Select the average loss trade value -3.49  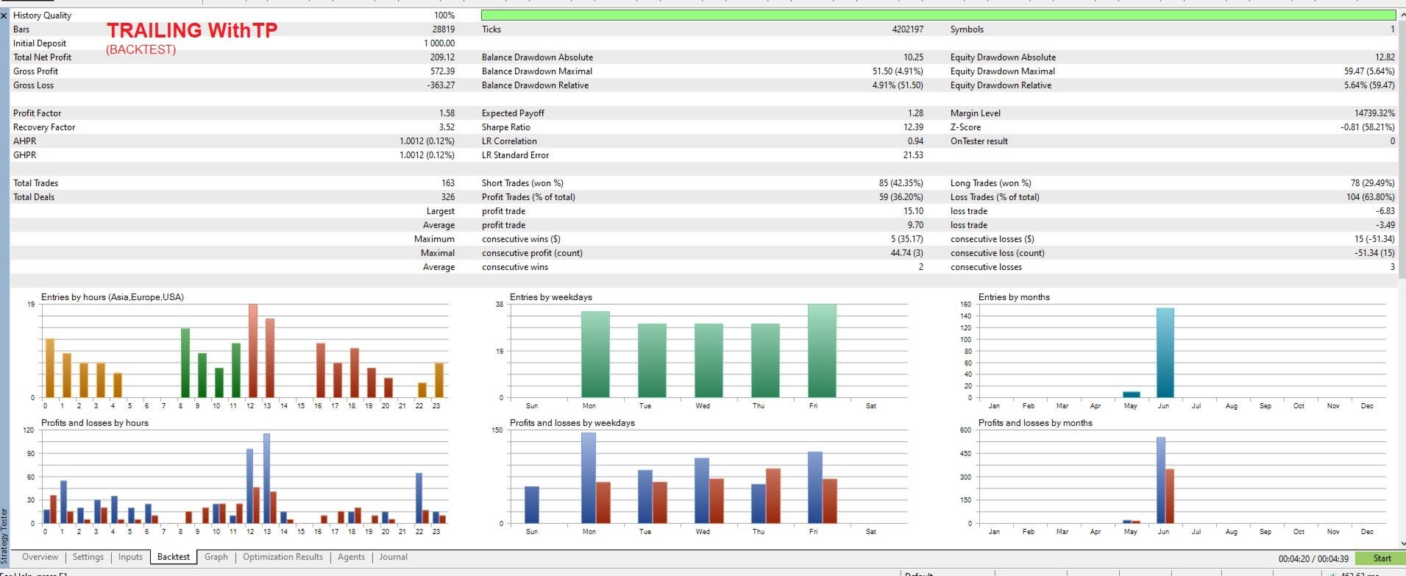(1385, 225)
